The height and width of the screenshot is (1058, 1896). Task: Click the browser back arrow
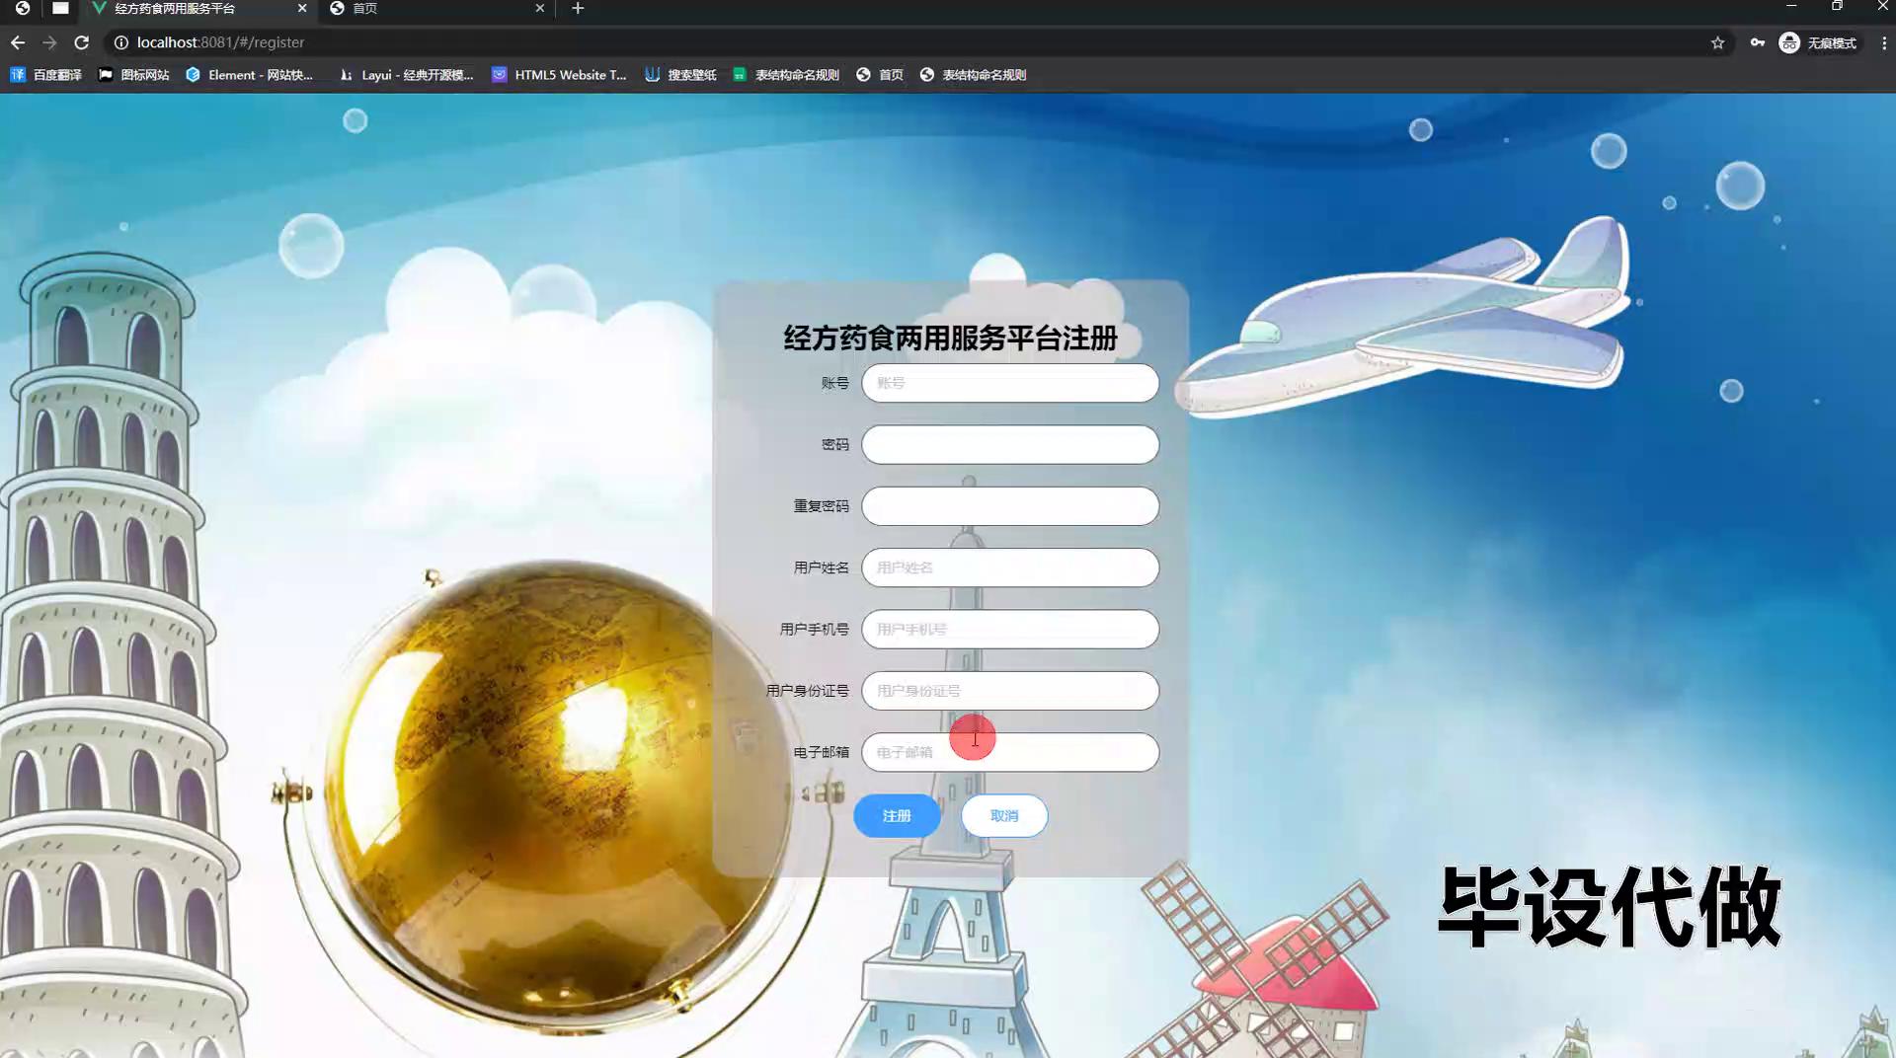[18, 42]
